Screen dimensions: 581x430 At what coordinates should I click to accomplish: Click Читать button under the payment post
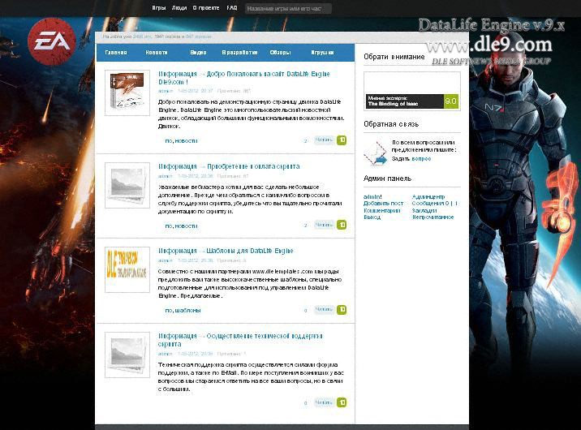324,225
